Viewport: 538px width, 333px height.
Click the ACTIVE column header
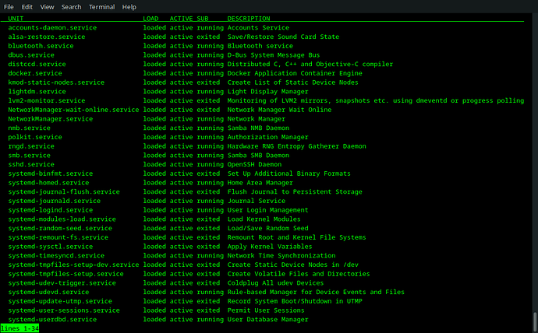181,19
